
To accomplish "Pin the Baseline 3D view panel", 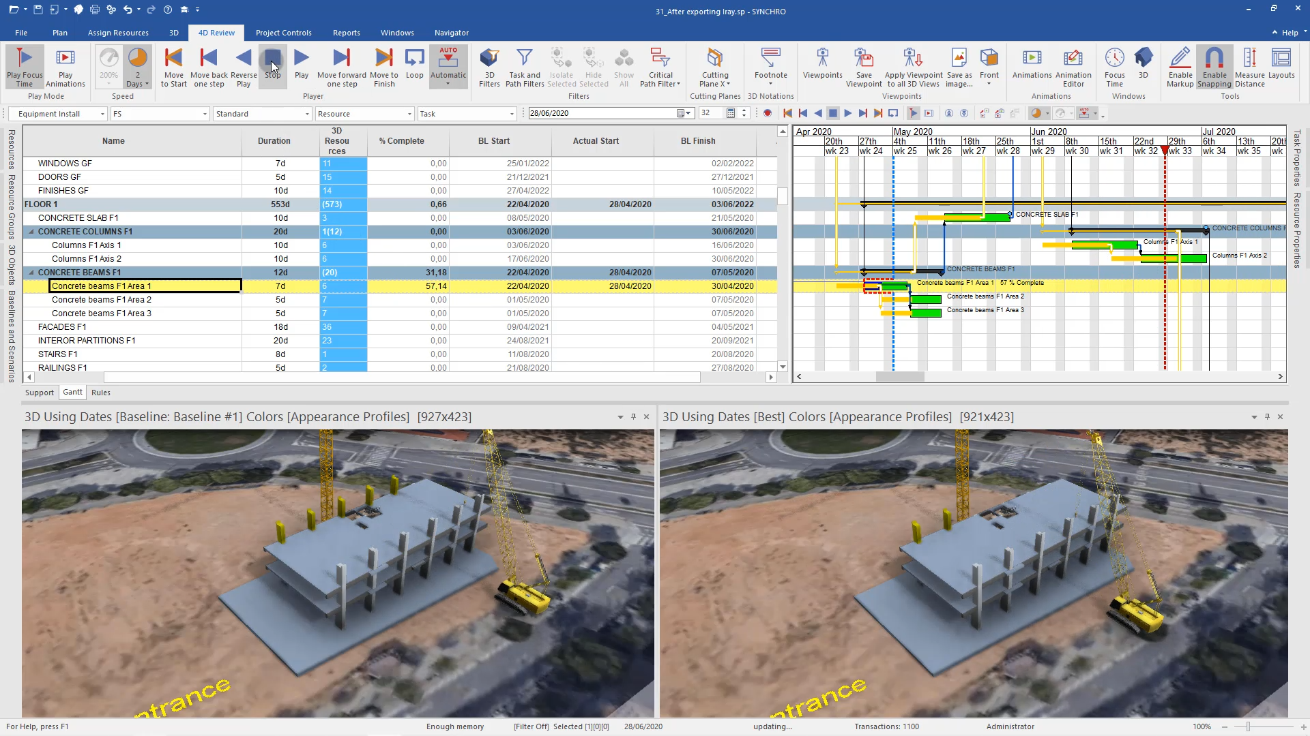I will click(633, 416).
